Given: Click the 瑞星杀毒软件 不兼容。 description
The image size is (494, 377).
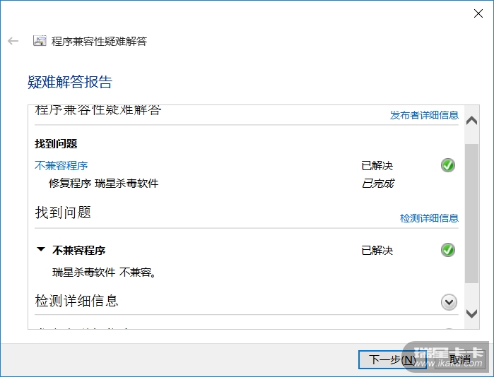Looking at the screenshot, I should (105, 273).
